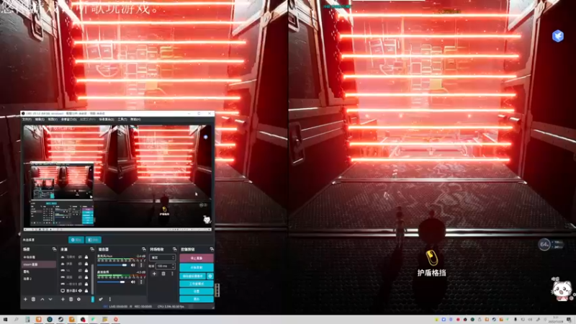Pop out the 转场特效 dock via its float icon
This screenshot has width=576, height=324.
pos(174,249)
